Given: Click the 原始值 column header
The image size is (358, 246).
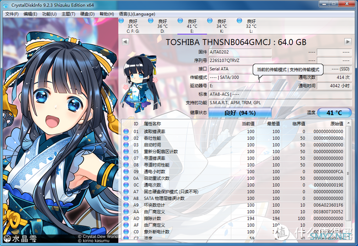Looking at the screenshot, I should pos(337,124).
